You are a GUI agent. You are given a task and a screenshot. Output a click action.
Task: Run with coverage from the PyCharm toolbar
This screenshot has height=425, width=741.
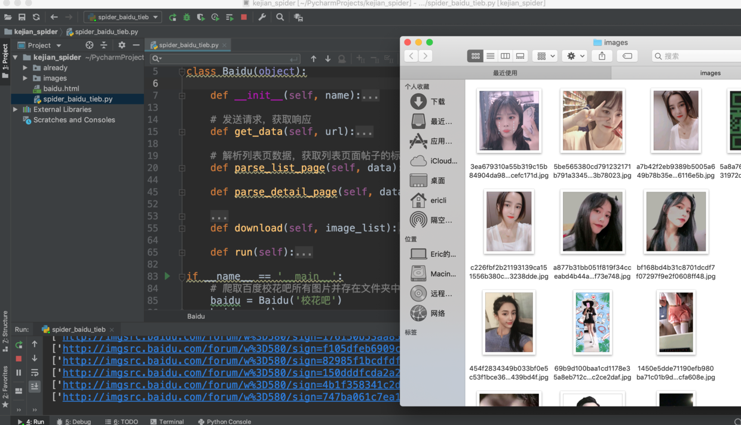tap(201, 17)
